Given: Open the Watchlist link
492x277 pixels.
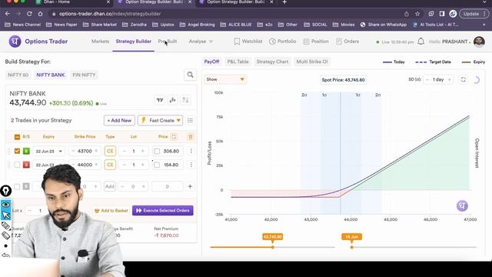Looking at the screenshot, I should click(248, 42).
